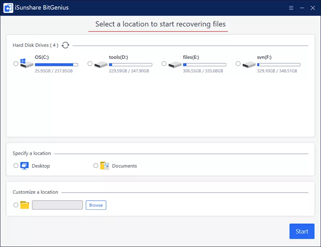Click the tools(D:) drive label
Viewport: 321px width, 247px height.
[118, 57]
